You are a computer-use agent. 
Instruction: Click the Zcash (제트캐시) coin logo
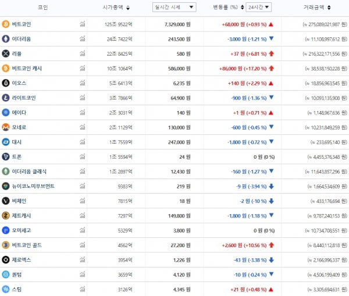[6, 215]
